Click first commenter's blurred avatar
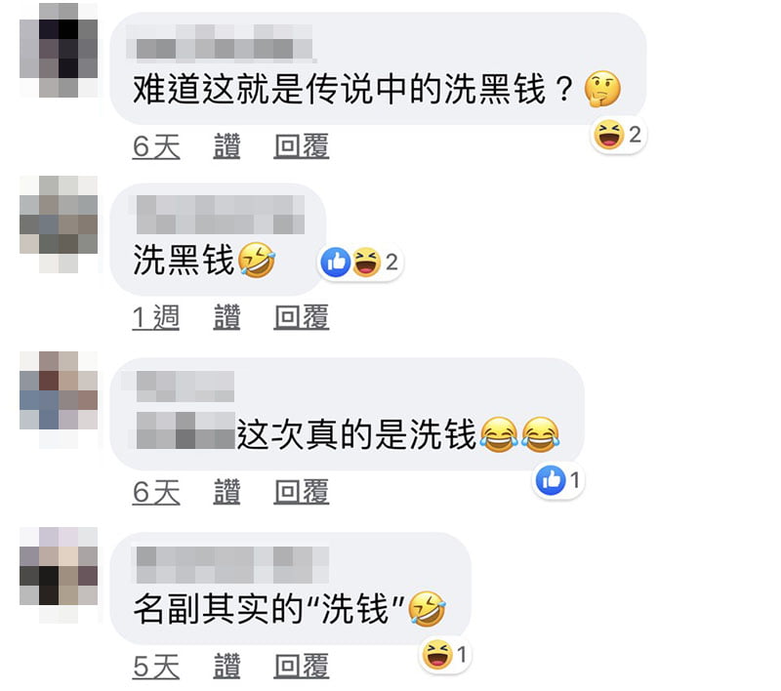This screenshot has height=691, width=781. (59, 50)
